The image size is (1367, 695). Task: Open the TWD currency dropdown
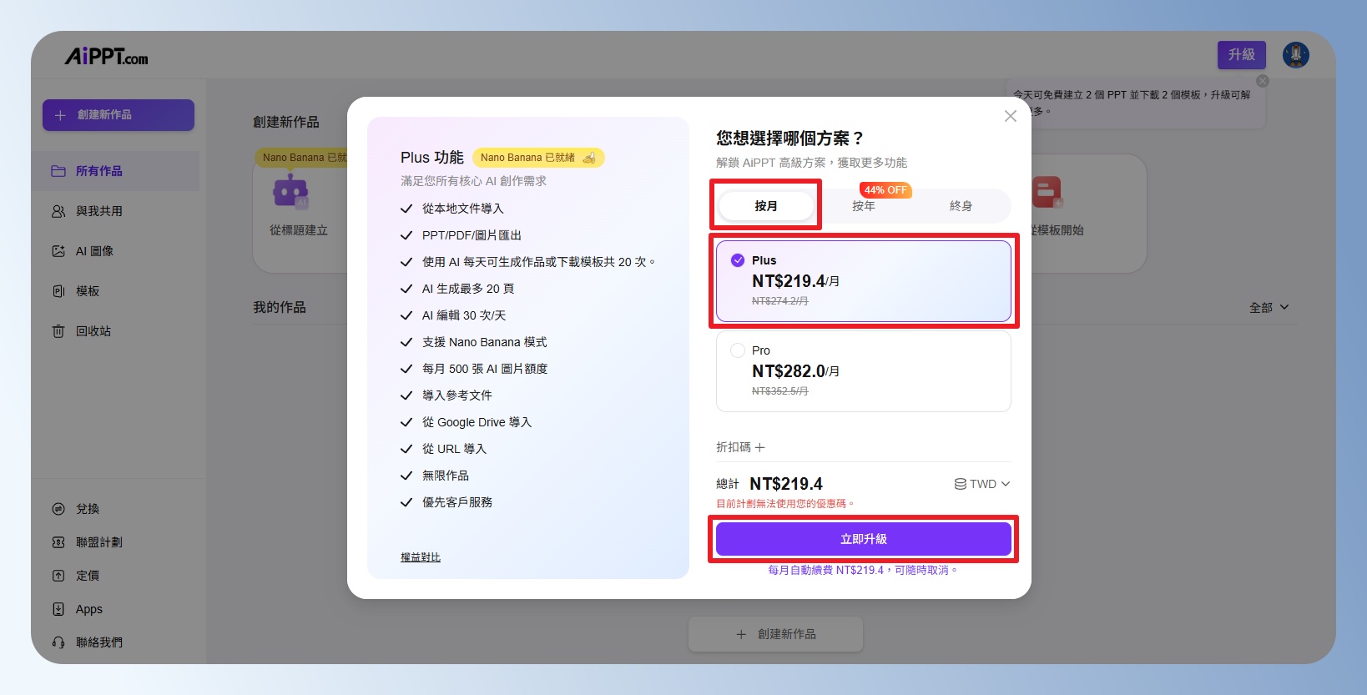(x=982, y=484)
